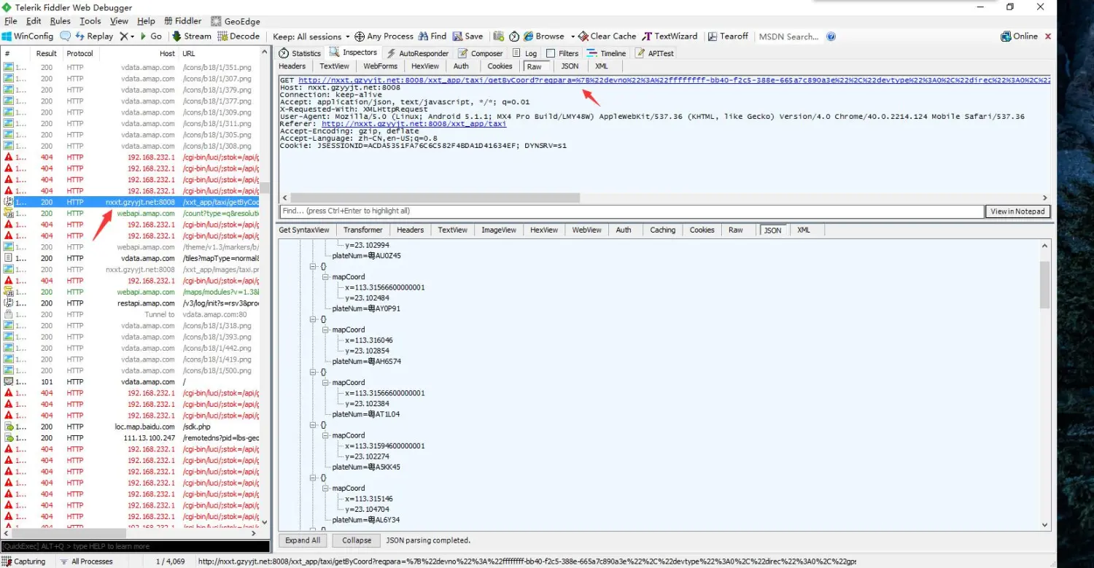Select the response ImageView tab
Screen dimensions: 1094x568
[499, 230]
